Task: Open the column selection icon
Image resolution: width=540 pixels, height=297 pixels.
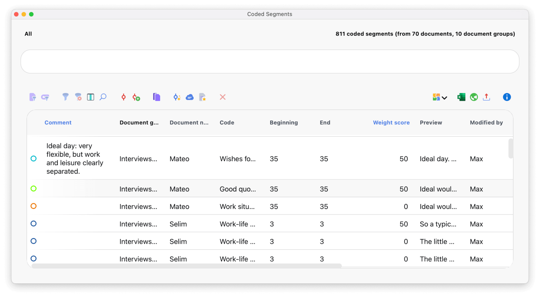Action: 90,97
